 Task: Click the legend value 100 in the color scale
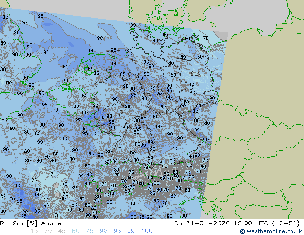[147, 231]
